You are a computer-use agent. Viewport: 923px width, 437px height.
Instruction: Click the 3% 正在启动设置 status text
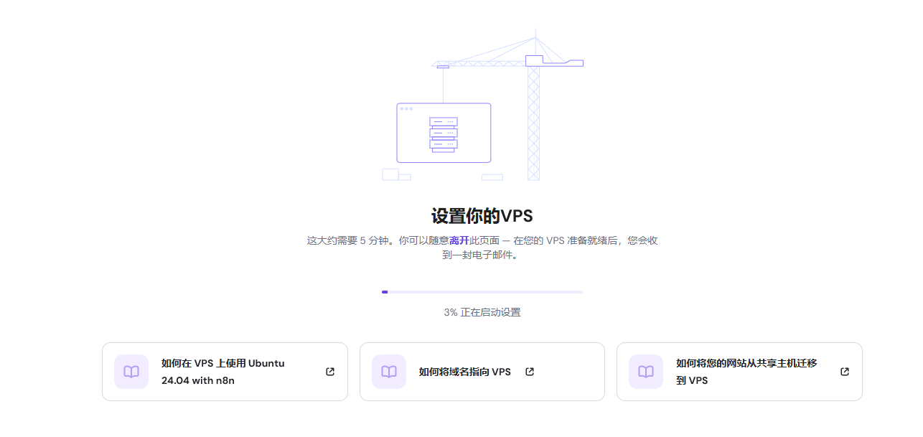pyautogui.click(x=482, y=312)
